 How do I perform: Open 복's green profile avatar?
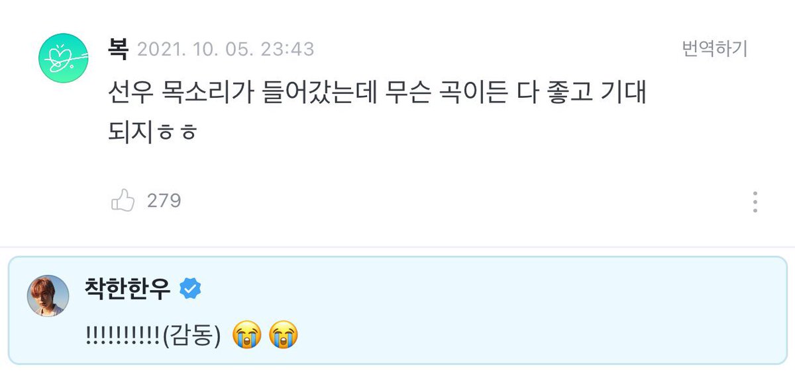point(61,58)
